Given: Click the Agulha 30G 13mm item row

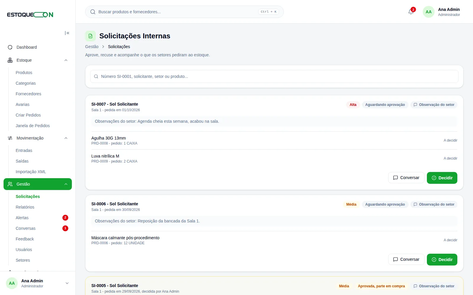Looking at the screenshot, I should point(274,140).
